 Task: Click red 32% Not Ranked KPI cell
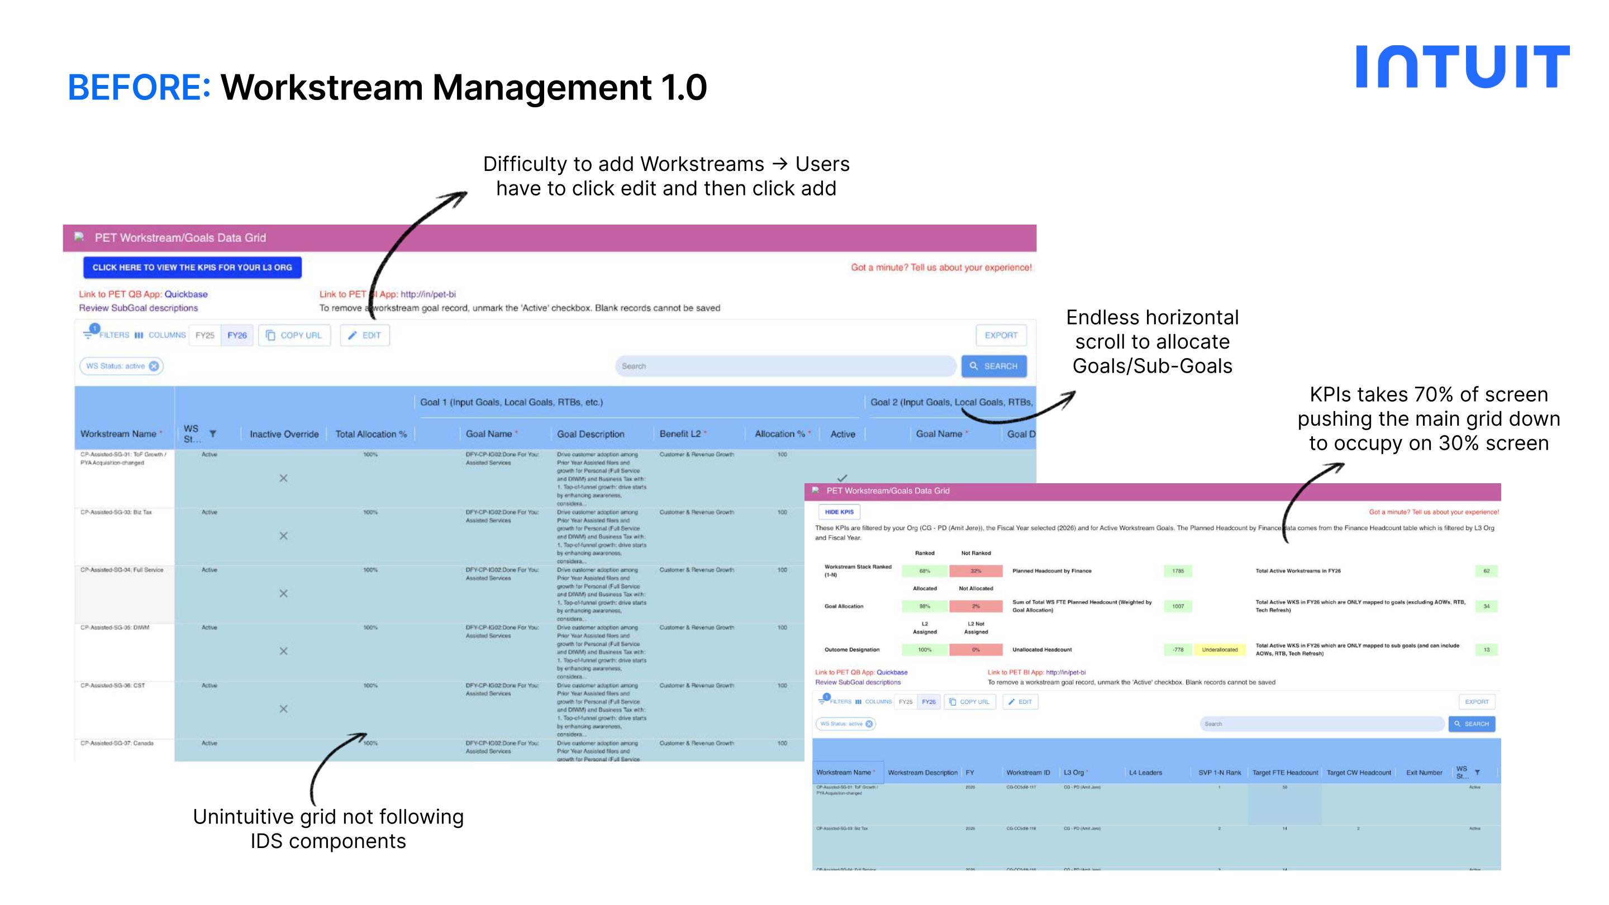(x=975, y=571)
